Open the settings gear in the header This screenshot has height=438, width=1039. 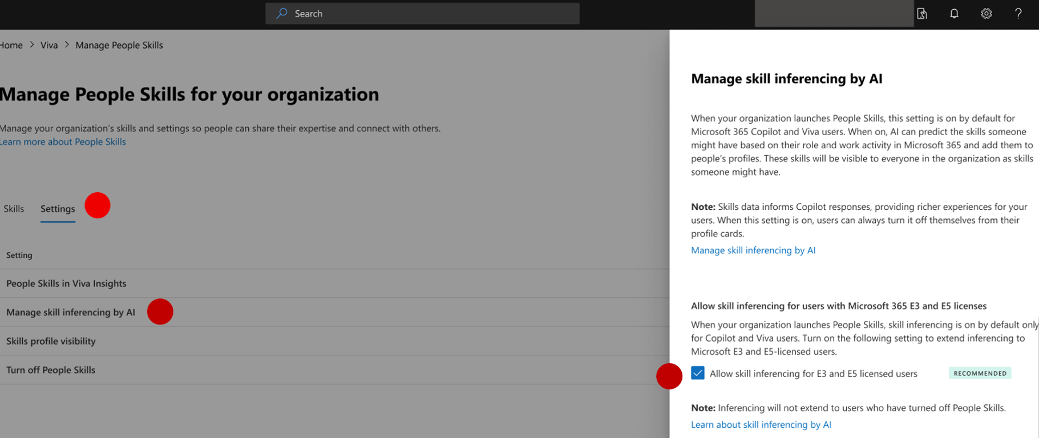[986, 14]
